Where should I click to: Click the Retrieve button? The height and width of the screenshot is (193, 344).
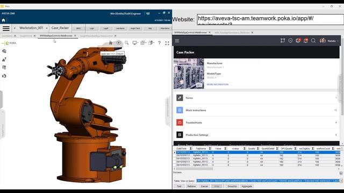[x=191, y=187]
